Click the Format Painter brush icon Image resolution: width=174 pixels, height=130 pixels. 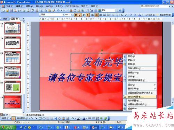[54, 11]
